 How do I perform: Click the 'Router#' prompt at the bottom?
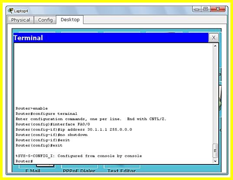coord(24,161)
